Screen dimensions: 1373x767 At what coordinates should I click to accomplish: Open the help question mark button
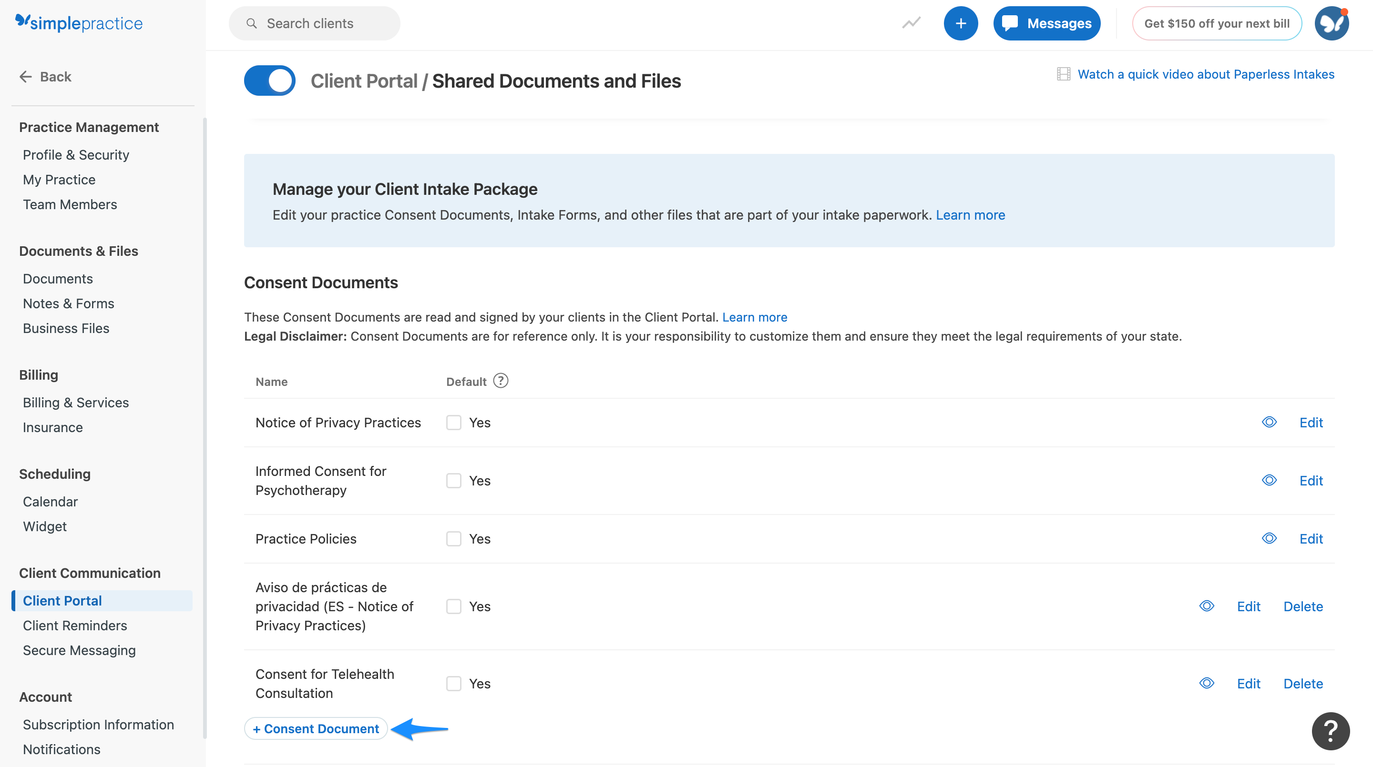point(1331,731)
